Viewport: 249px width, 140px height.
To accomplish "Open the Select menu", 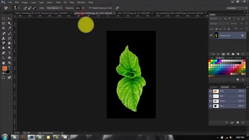I will 50,2.
